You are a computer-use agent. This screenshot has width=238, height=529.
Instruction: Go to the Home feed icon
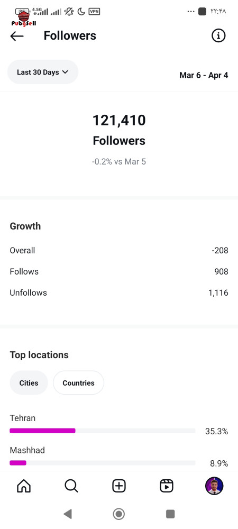point(24,486)
